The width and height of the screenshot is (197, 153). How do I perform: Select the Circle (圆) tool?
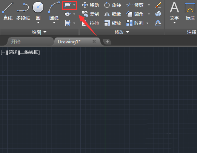(38, 11)
